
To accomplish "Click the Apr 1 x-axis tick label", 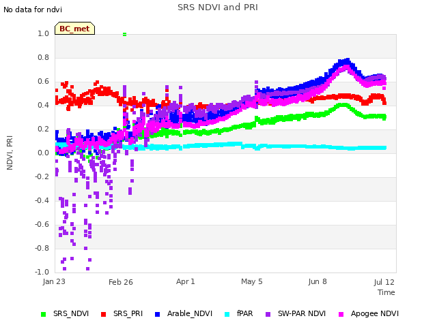I will pos(185,281).
